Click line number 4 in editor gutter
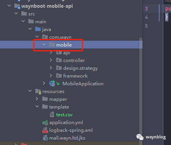 click(x=146, y=17)
